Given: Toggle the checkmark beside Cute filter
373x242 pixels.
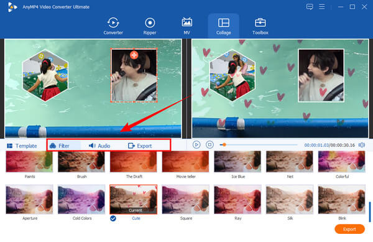Looking at the screenshot, I should coord(113,218).
